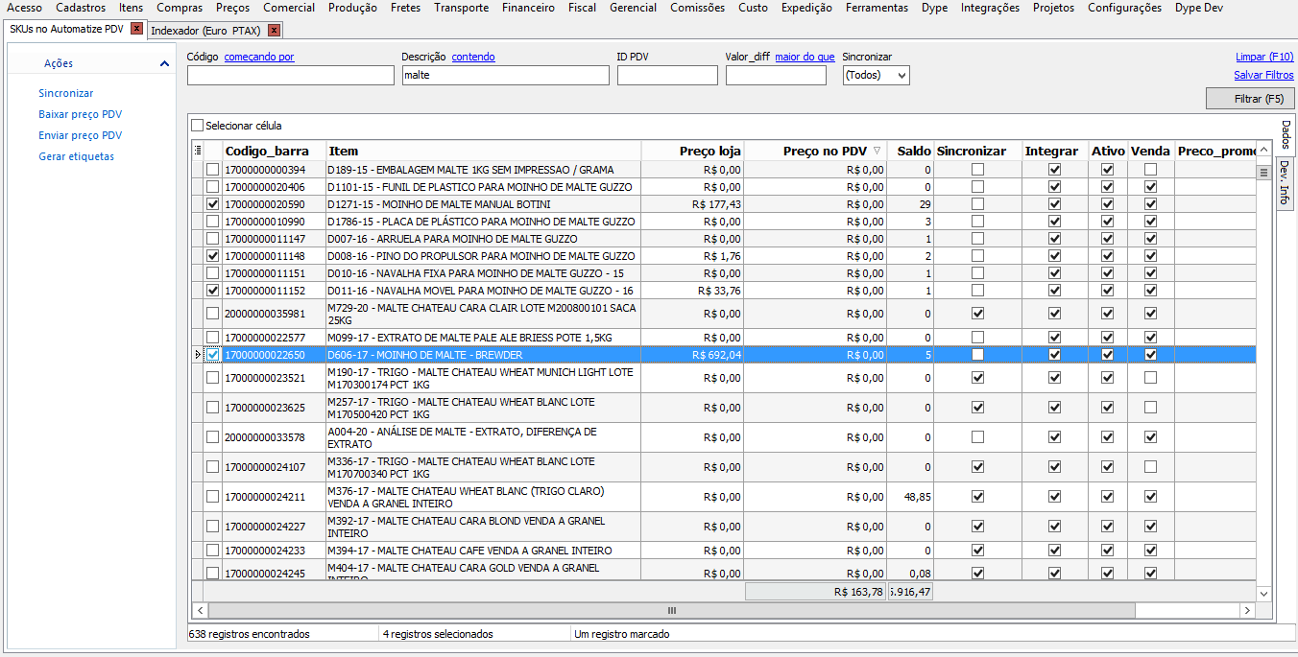Close the Indexador (Euro PTAX) tab
This screenshot has width=1298, height=657.
point(275,31)
